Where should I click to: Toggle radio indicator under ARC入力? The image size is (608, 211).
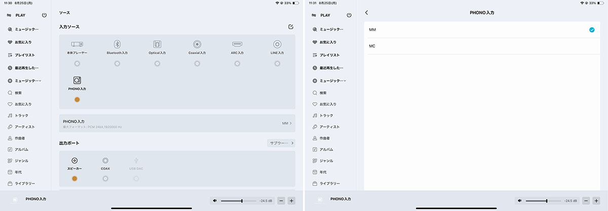(237, 63)
